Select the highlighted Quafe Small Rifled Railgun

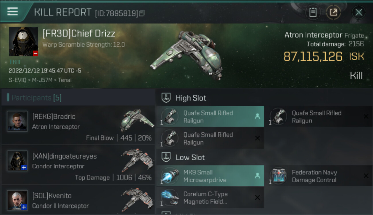point(210,117)
